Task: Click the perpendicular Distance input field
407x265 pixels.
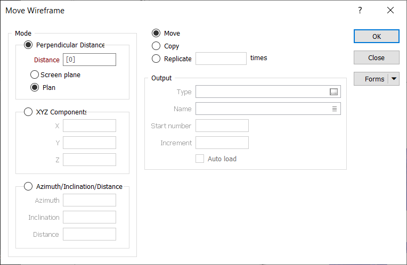Action: [89, 60]
